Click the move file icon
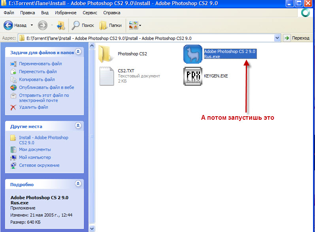Image resolution: width=315 pixels, height=232 pixels. pyautogui.click(x=13, y=72)
